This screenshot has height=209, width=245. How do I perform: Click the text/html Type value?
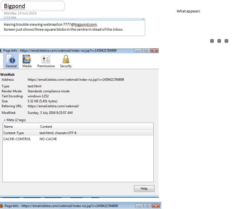34,86
